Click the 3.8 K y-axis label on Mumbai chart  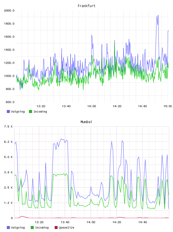8,172
